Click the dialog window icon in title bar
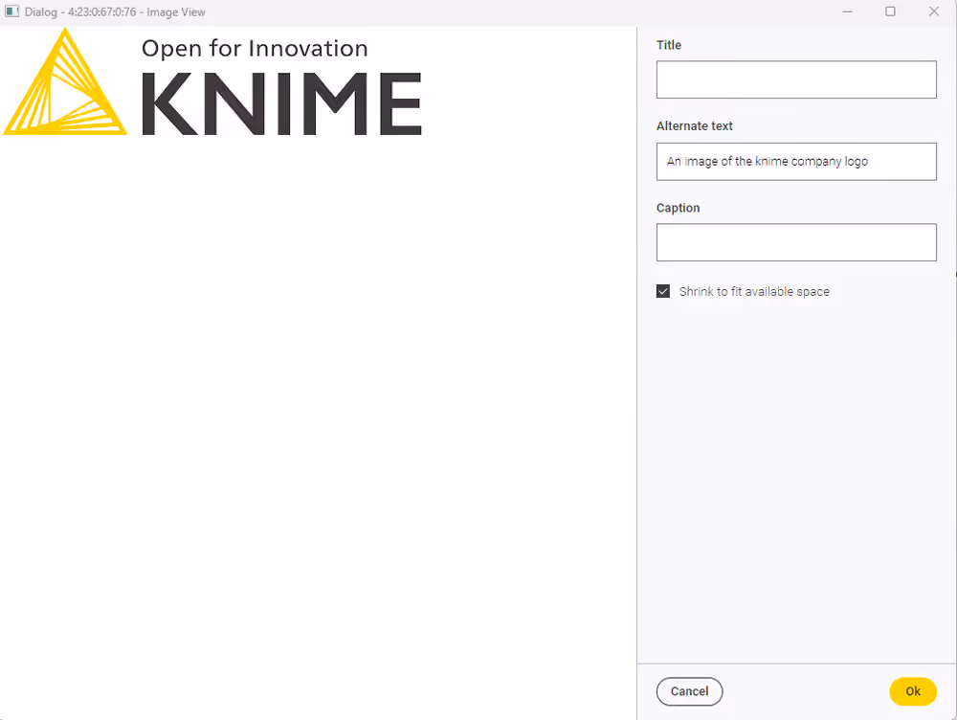957x720 pixels. click(x=12, y=11)
